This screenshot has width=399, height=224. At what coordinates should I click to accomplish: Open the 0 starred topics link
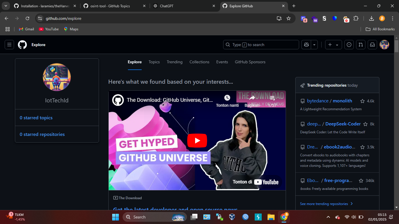coord(36,118)
